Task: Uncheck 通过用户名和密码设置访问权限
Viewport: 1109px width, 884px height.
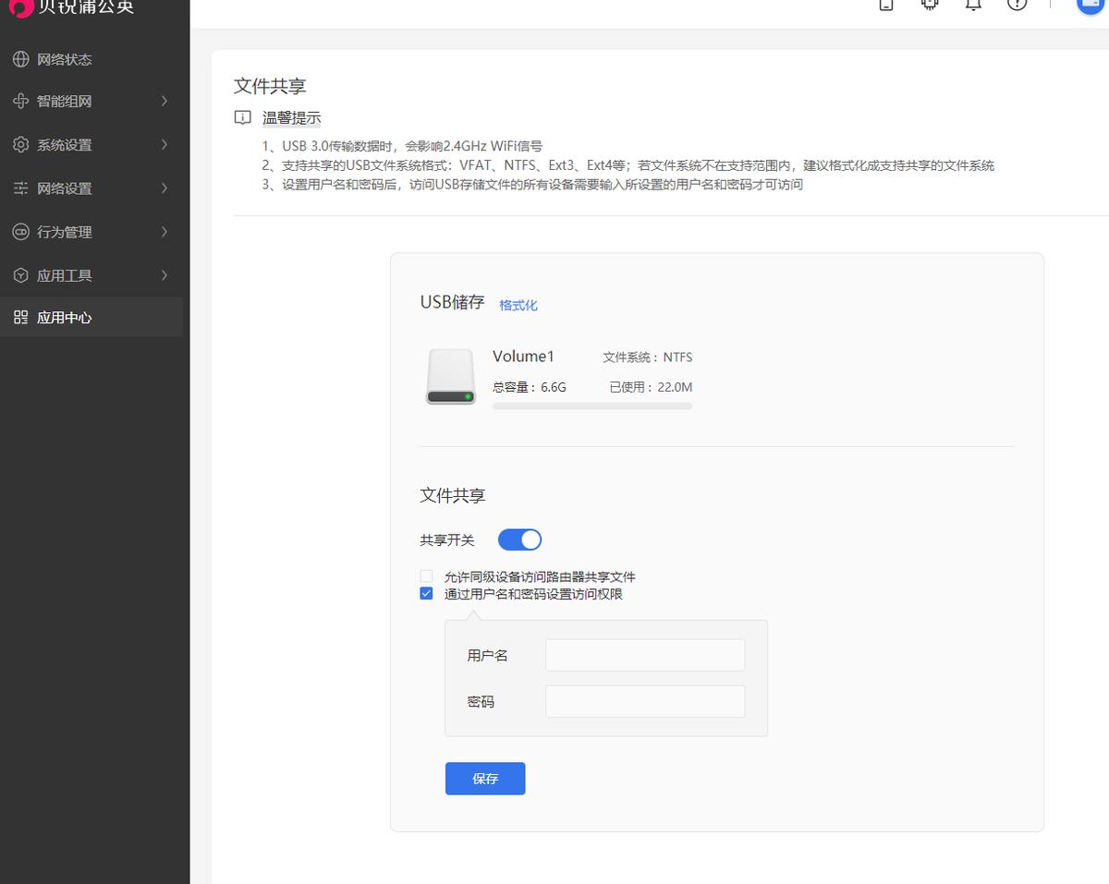Action: point(426,593)
